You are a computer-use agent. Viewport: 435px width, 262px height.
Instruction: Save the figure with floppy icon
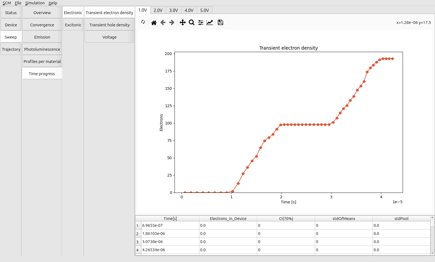pyautogui.click(x=220, y=23)
